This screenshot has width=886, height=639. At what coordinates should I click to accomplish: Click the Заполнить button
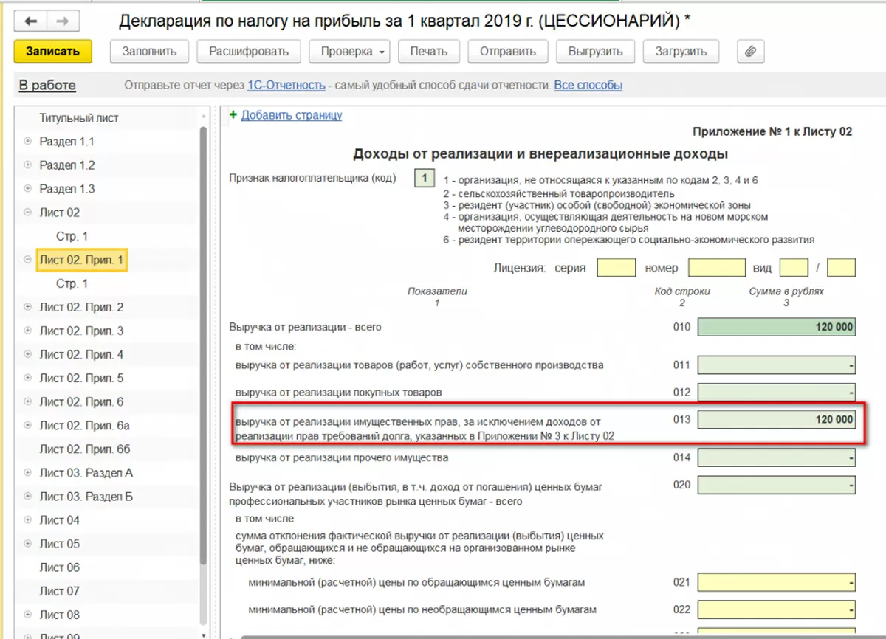[149, 52]
